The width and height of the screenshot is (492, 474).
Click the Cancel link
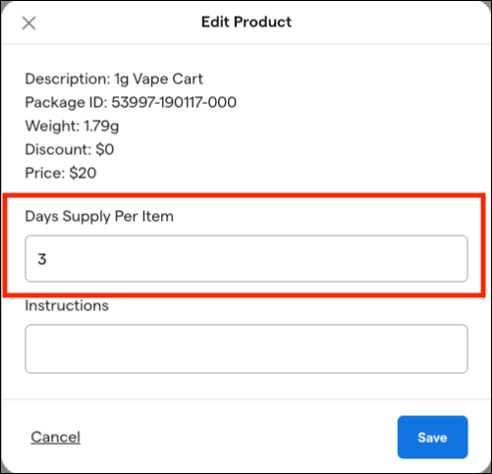point(56,437)
